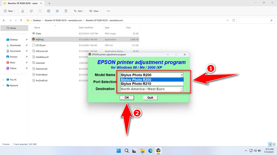
Task: Open the Windows Start menu
Action: [119, 151]
